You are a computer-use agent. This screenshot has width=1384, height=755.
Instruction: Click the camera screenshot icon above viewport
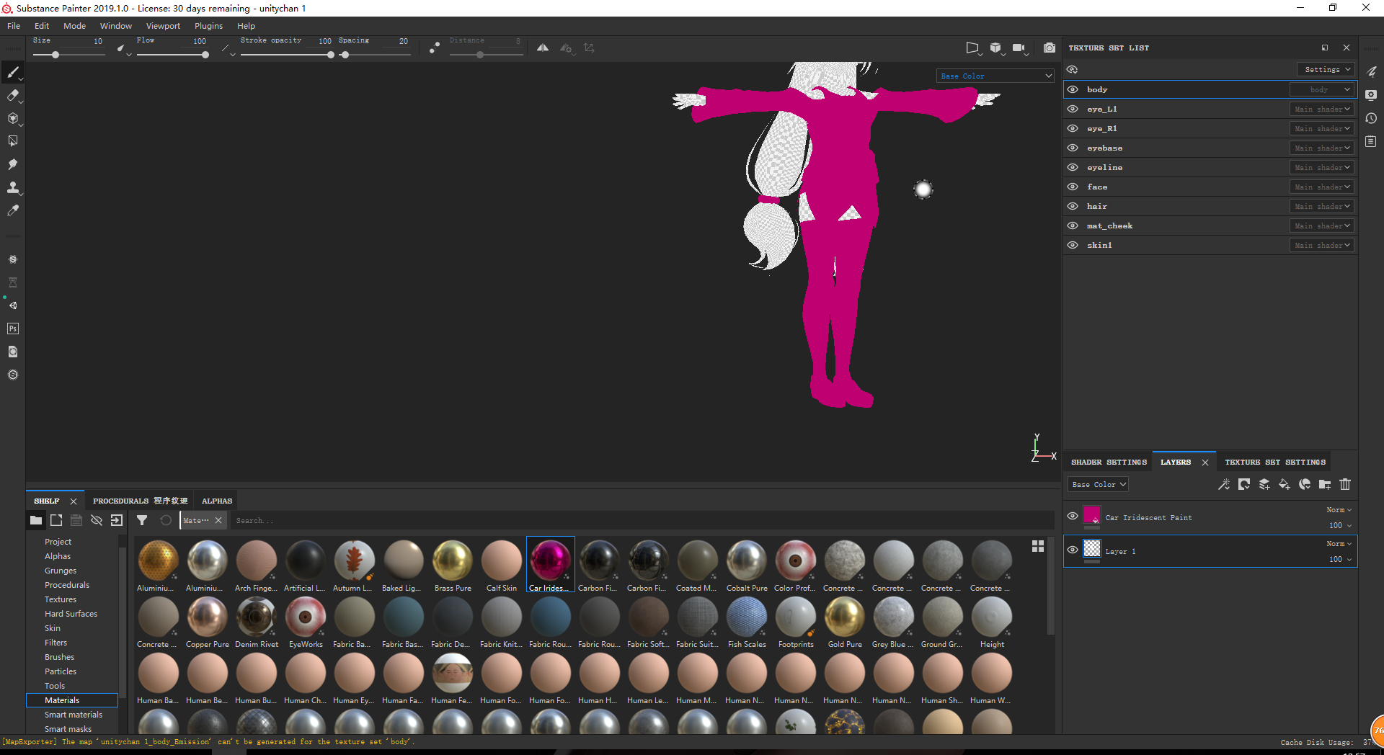click(1050, 48)
